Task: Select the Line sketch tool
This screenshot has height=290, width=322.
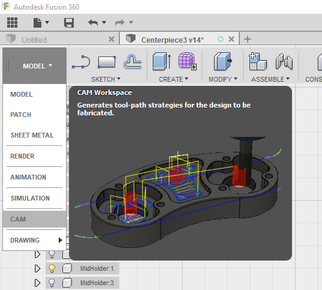Action: coord(81,62)
